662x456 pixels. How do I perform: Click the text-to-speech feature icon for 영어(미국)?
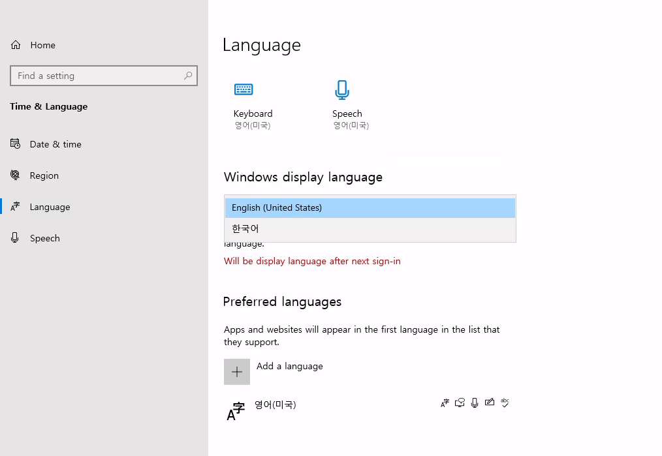tap(460, 403)
